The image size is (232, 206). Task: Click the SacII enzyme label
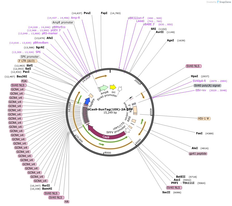point(166,192)
